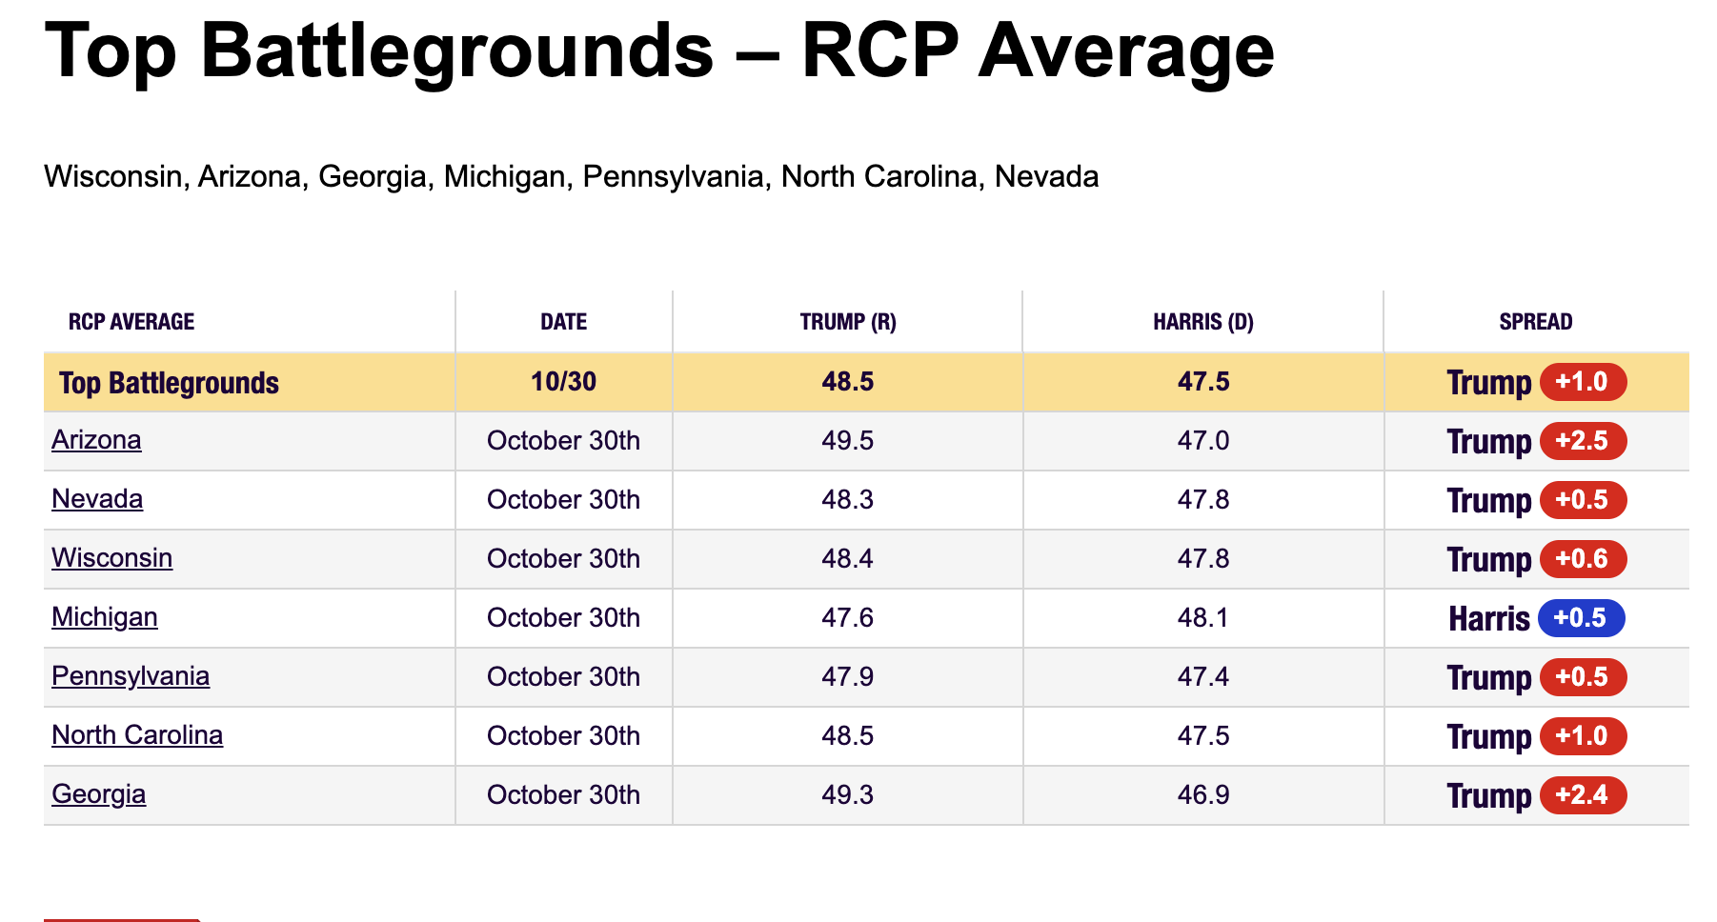Image resolution: width=1717 pixels, height=922 pixels.
Task: Click the blue Harris +0.5 badge
Action: tap(1581, 618)
